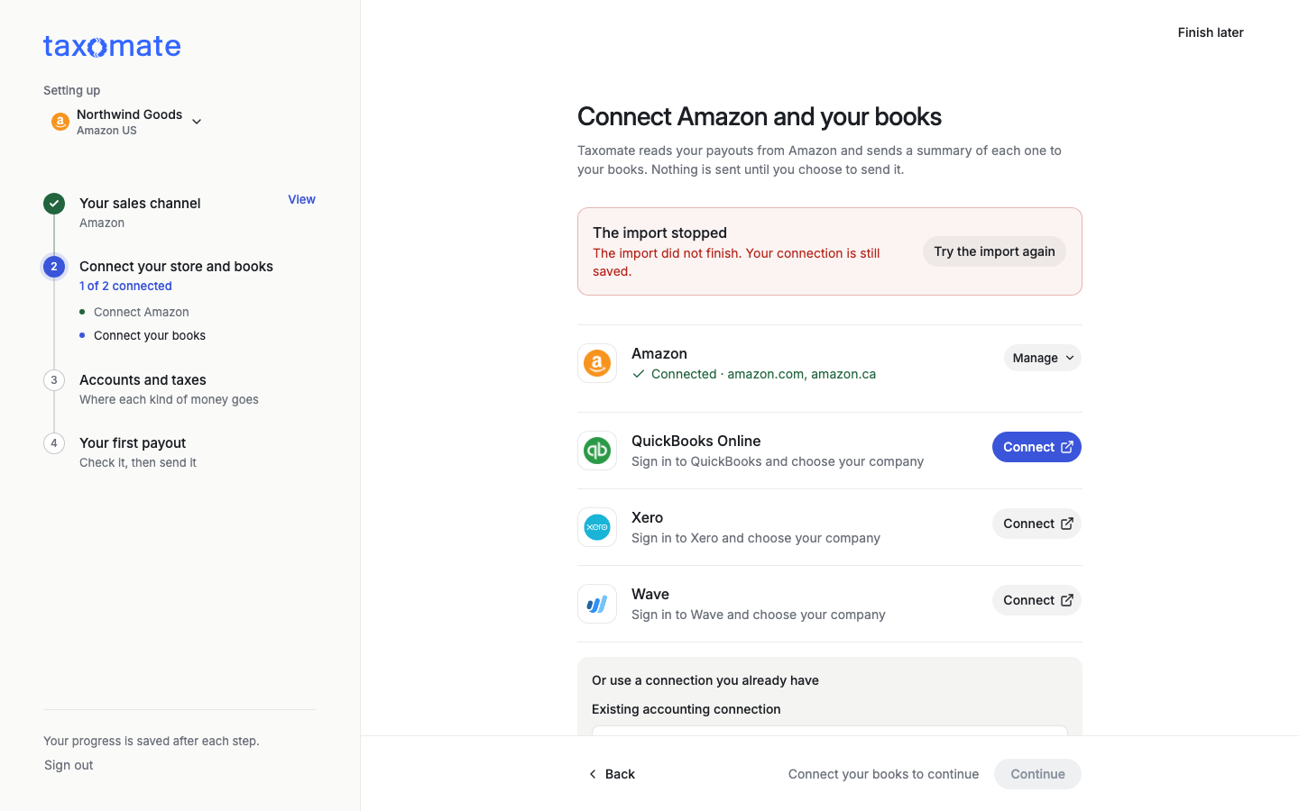This screenshot has width=1299, height=811.
Task: Open the Your first payout step
Action: click(133, 443)
